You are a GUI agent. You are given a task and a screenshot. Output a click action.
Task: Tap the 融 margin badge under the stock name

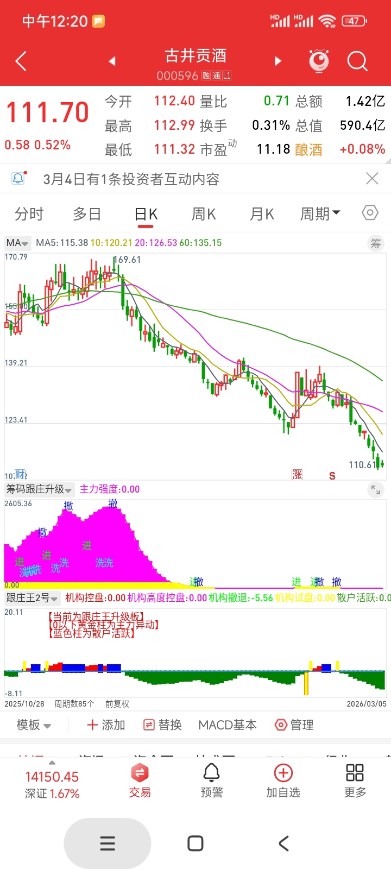(206, 75)
